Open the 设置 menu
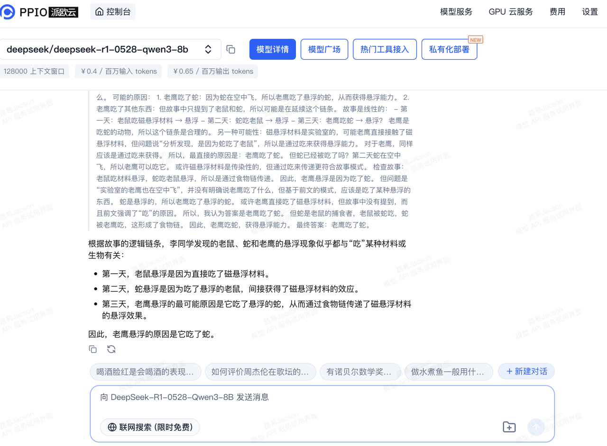Image resolution: width=607 pixels, height=446 pixels. tap(590, 12)
